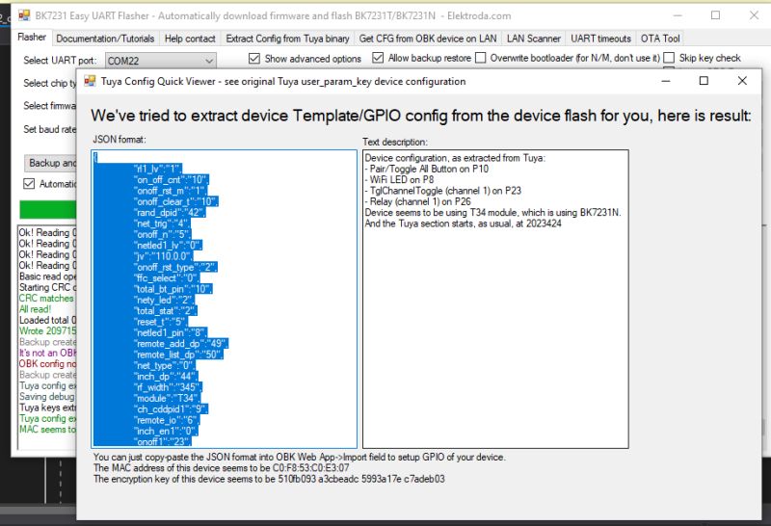Click the MAC address C0:F8:53:C0:E3:07 line

222,468
